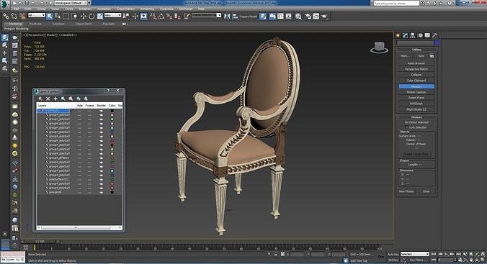Click the Percent Snap toggle icon

coord(169,16)
